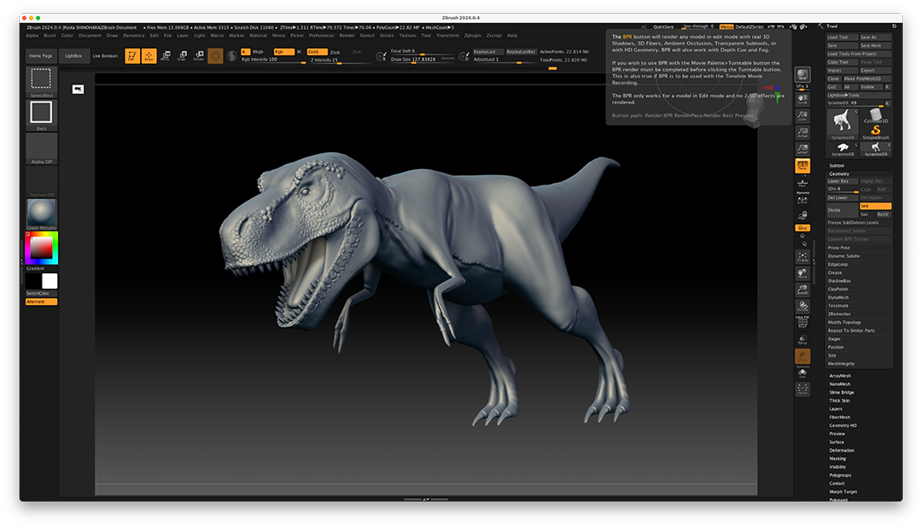Click the Zoom canvas icon
The image size is (922, 527).
point(802,115)
